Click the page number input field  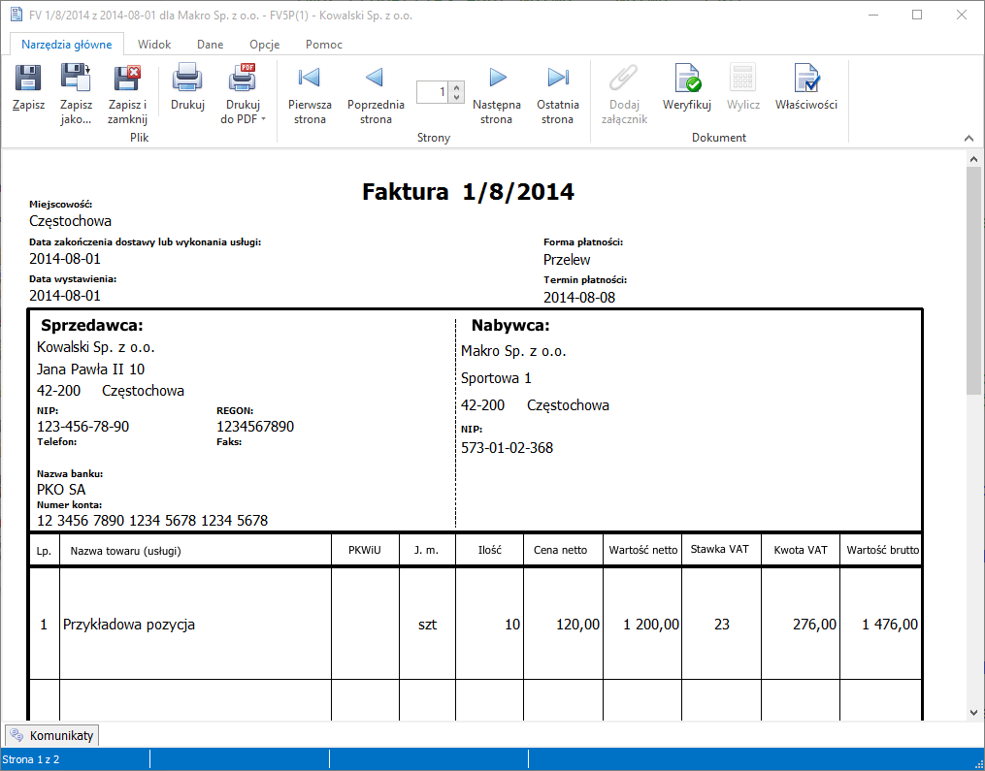(x=433, y=92)
